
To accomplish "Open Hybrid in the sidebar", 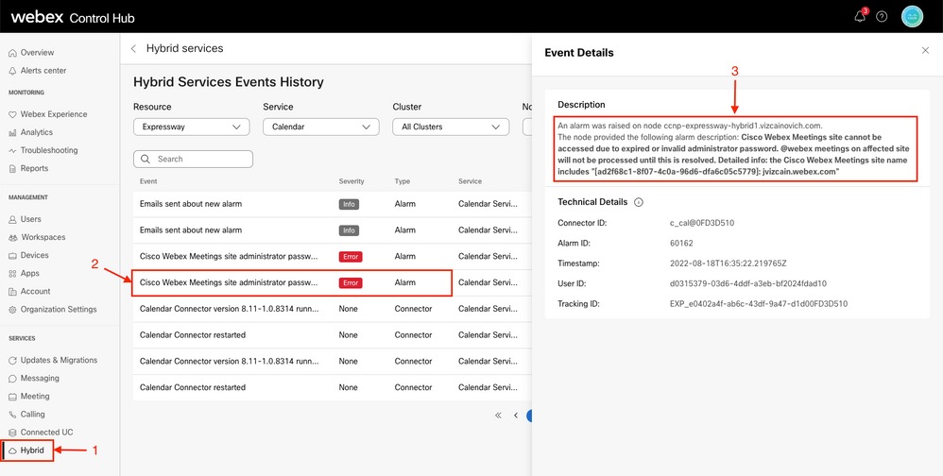I will (x=32, y=450).
